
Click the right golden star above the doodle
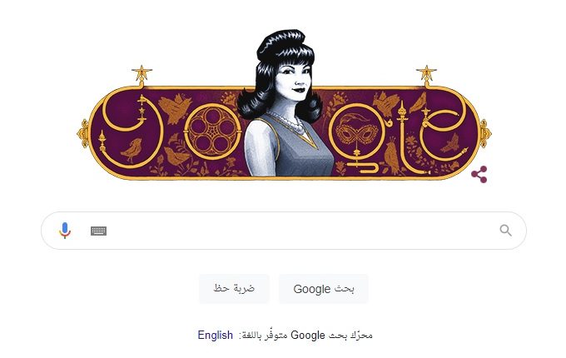426,73
